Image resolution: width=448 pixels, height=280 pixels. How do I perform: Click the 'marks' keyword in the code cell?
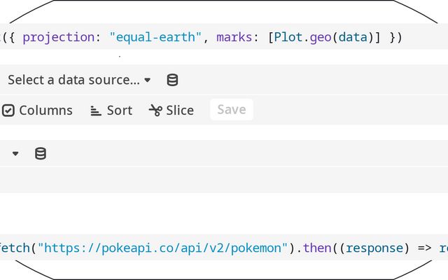point(234,37)
